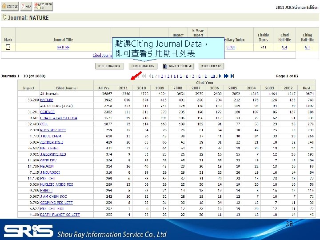Screen dimensions: 320x240
Task: Click the greyed previous page arrow
Action: tap(150, 76)
